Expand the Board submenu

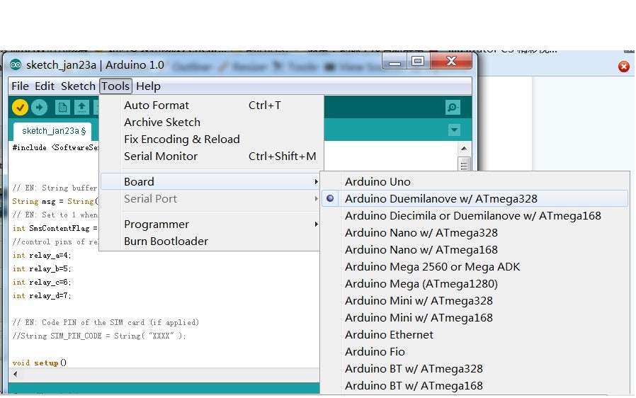tap(210, 182)
